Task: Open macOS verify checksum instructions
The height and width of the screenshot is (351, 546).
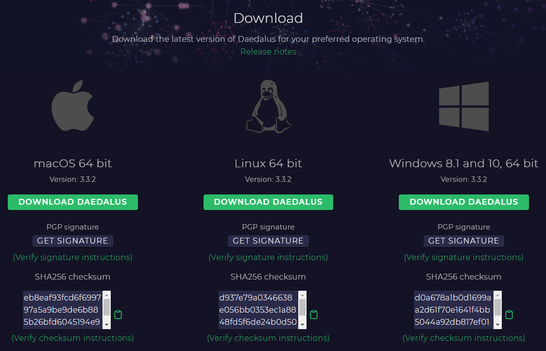Action: point(73,338)
